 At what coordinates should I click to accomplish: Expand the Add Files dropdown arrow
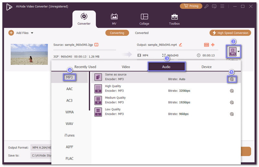click(32, 33)
